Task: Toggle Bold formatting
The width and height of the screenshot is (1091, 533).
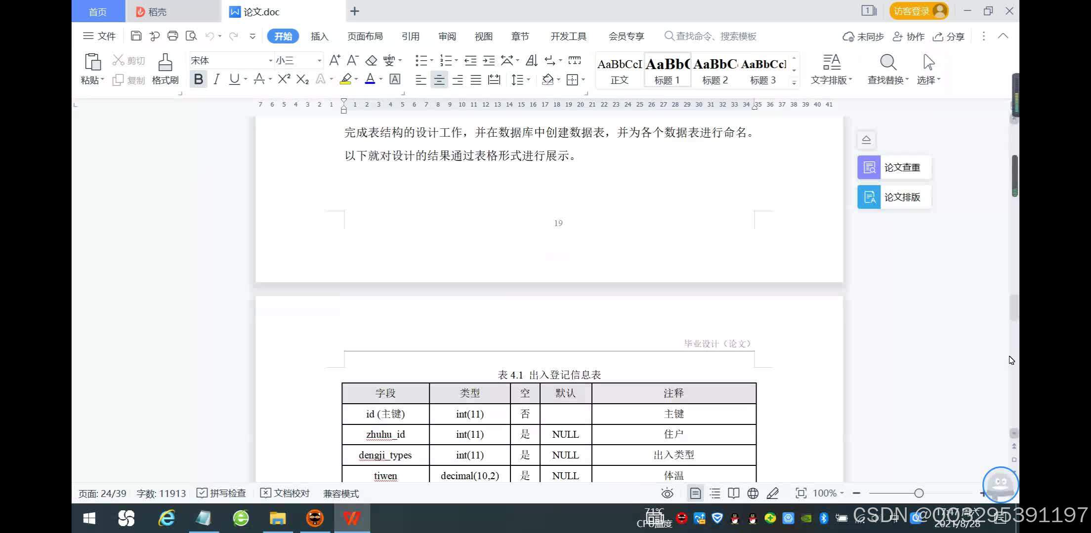Action: pyautogui.click(x=199, y=79)
